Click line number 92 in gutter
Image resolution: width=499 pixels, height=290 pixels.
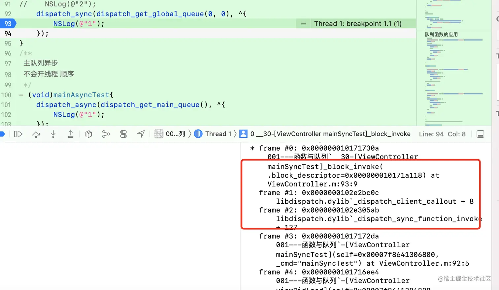pos(8,14)
